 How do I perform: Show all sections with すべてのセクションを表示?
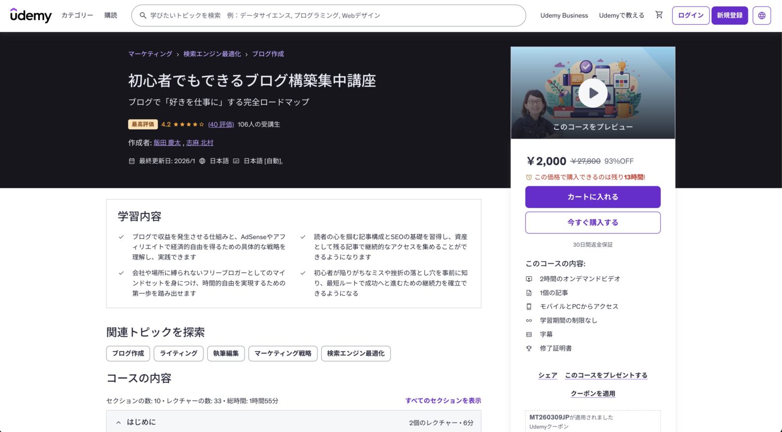click(x=443, y=400)
